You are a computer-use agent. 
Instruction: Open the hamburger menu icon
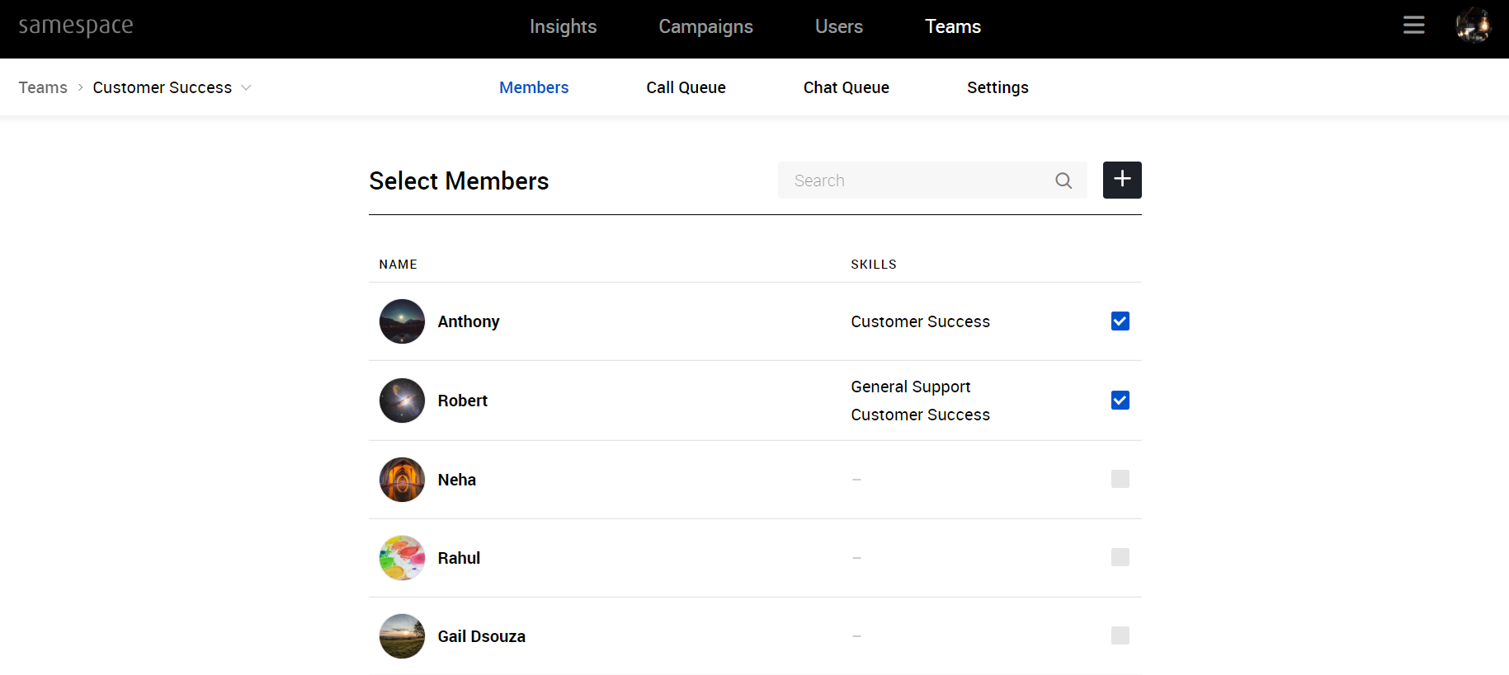(x=1413, y=26)
